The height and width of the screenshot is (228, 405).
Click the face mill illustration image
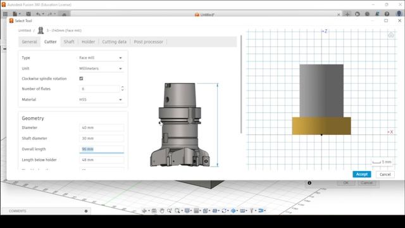coord(180,125)
